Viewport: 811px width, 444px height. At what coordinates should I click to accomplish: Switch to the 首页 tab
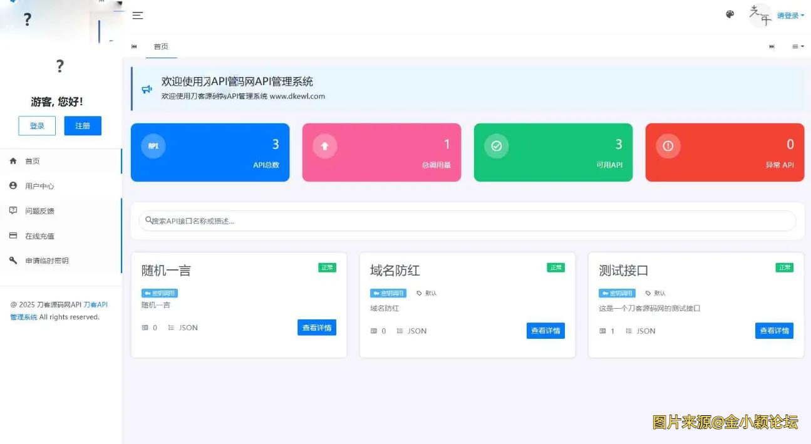(161, 46)
